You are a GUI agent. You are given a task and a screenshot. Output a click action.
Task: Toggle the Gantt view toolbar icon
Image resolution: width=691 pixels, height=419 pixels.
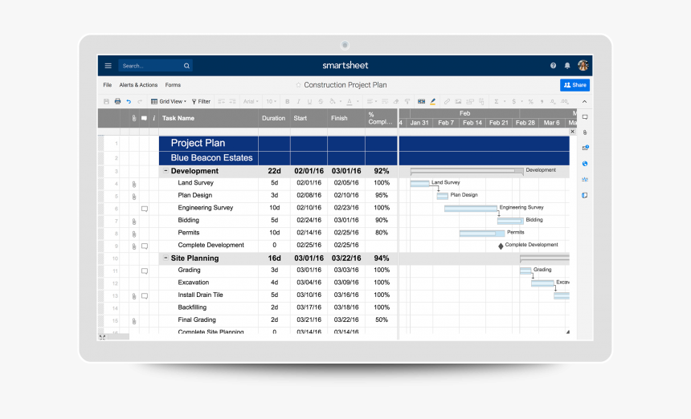coord(421,102)
